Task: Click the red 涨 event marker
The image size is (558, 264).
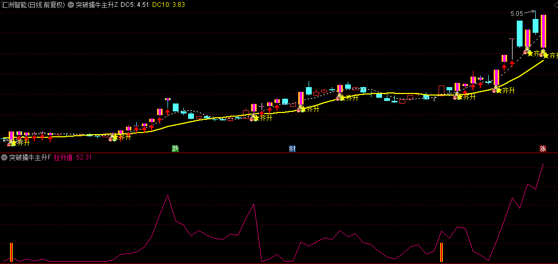Action: (543, 149)
